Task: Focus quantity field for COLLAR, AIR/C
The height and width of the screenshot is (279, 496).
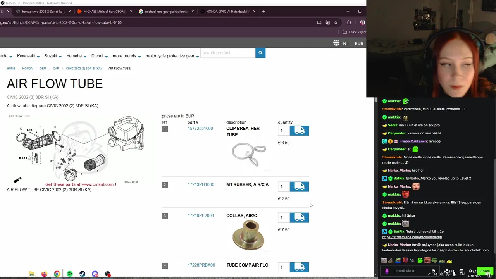Action: [284, 218]
